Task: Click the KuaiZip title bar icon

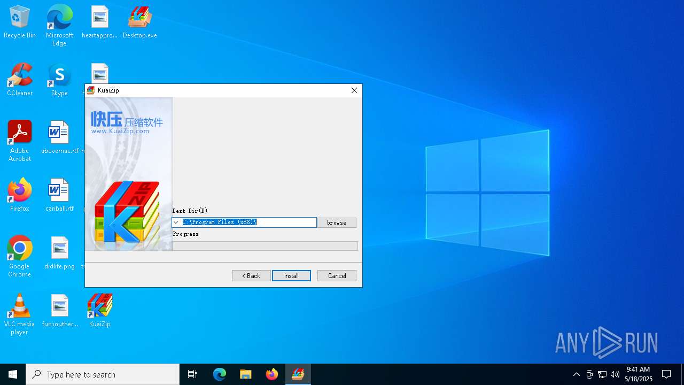Action: tap(91, 90)
